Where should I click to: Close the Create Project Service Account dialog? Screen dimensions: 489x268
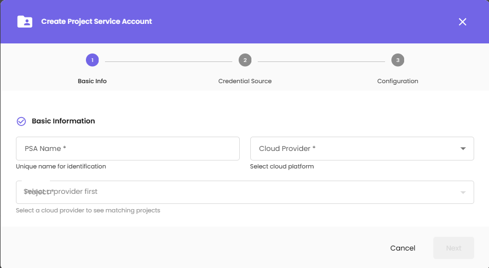point(462,22)
